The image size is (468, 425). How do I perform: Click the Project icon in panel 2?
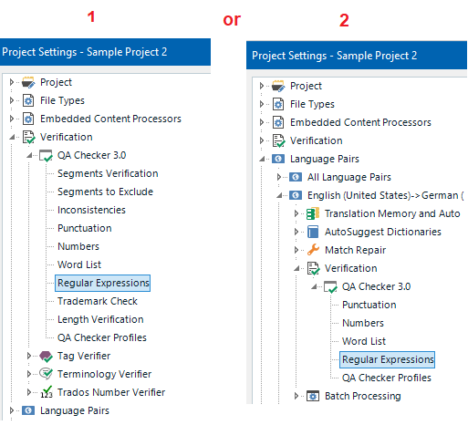coord(278,86)
